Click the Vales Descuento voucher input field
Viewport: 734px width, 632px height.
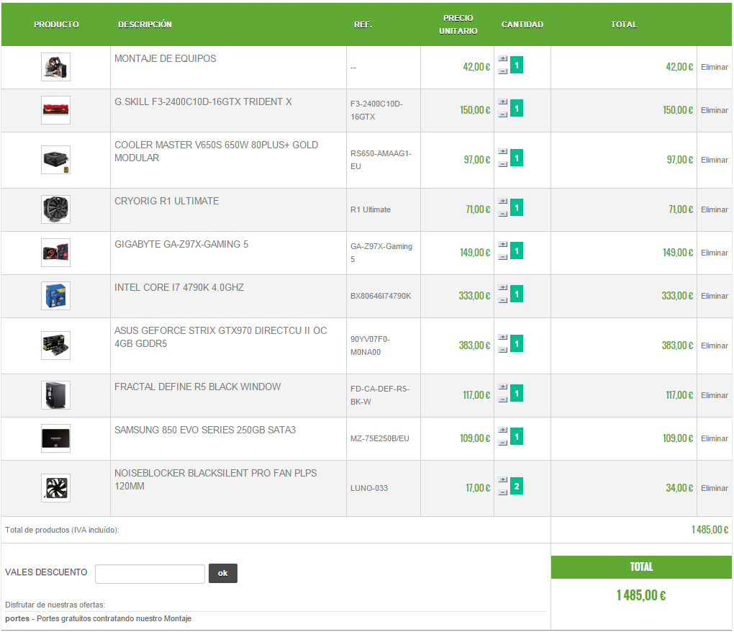point(150,574)
